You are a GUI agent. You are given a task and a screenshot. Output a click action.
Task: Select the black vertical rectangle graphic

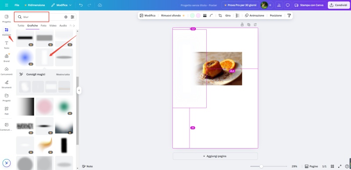point(64,145)
